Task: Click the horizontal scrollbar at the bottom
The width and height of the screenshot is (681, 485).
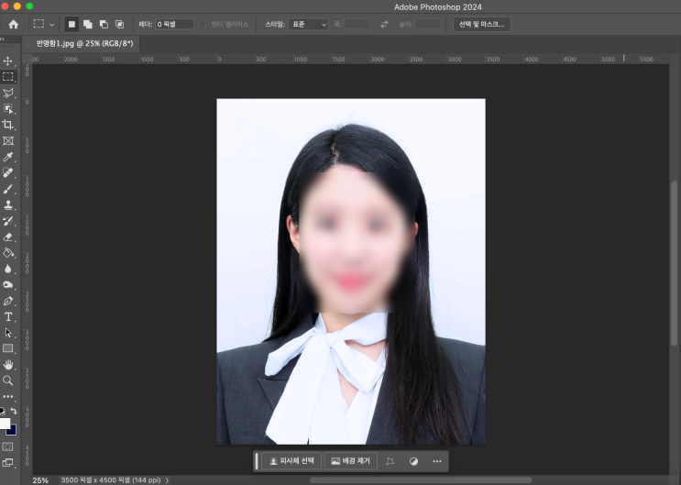Action: click(x=421, y=479)
